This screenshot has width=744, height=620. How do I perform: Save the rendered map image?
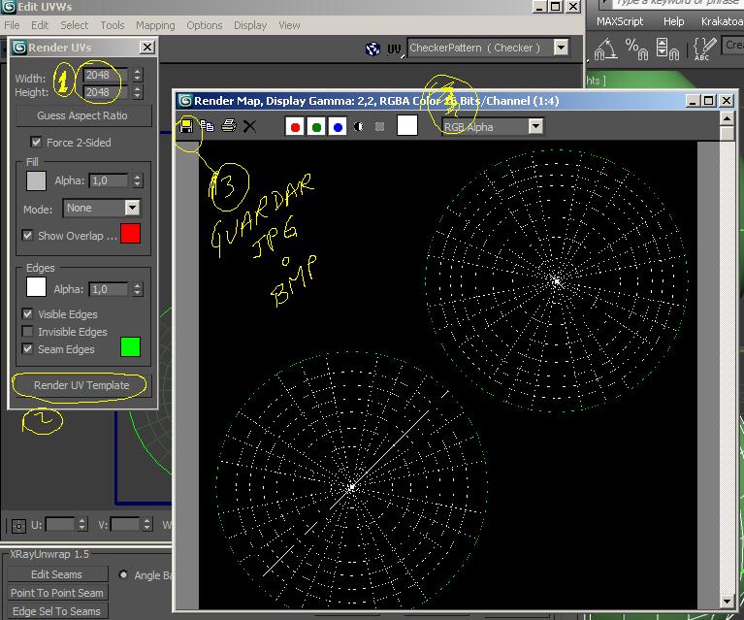pyautogui.click(x=186, y=126)
